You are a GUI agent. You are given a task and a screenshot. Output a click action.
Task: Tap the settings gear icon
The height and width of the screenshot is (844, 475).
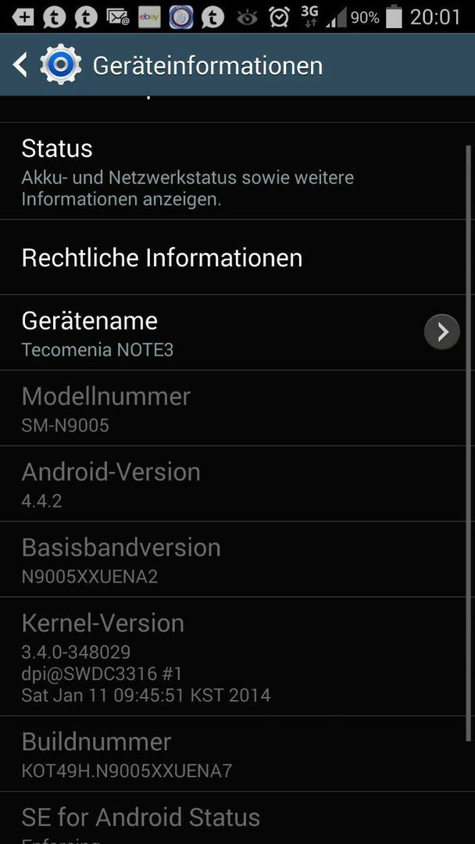pyautogui.click(x=61, y=65)
